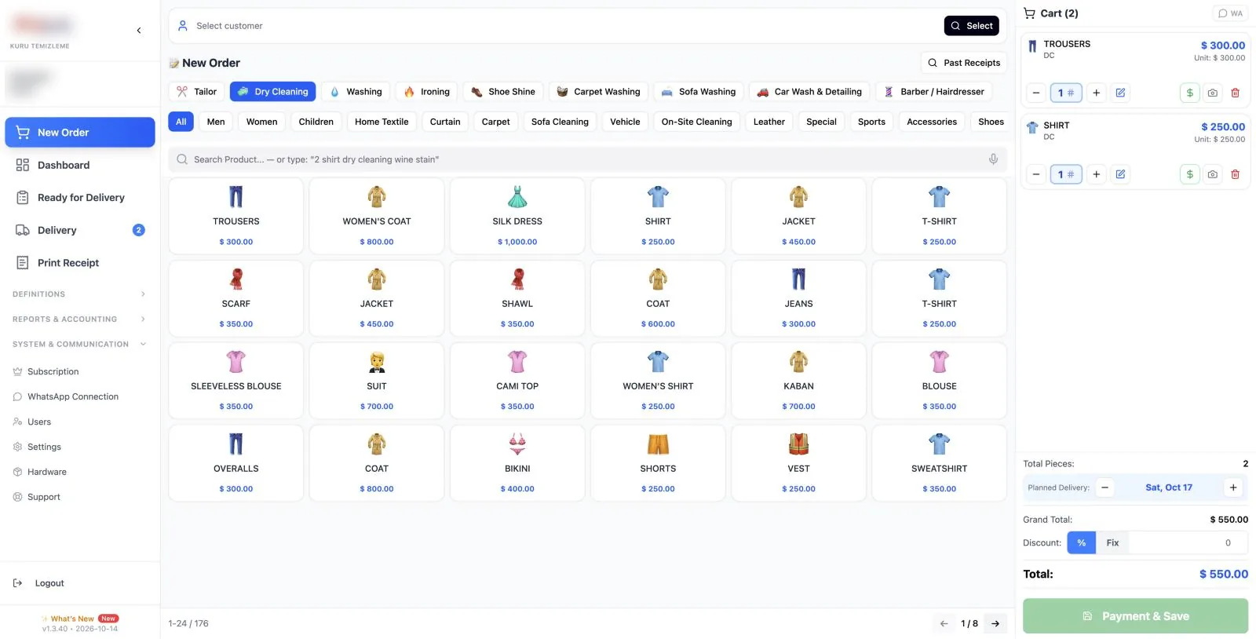
Task: Expand the Definitions sidebar section
Action: tap(79, 294)
